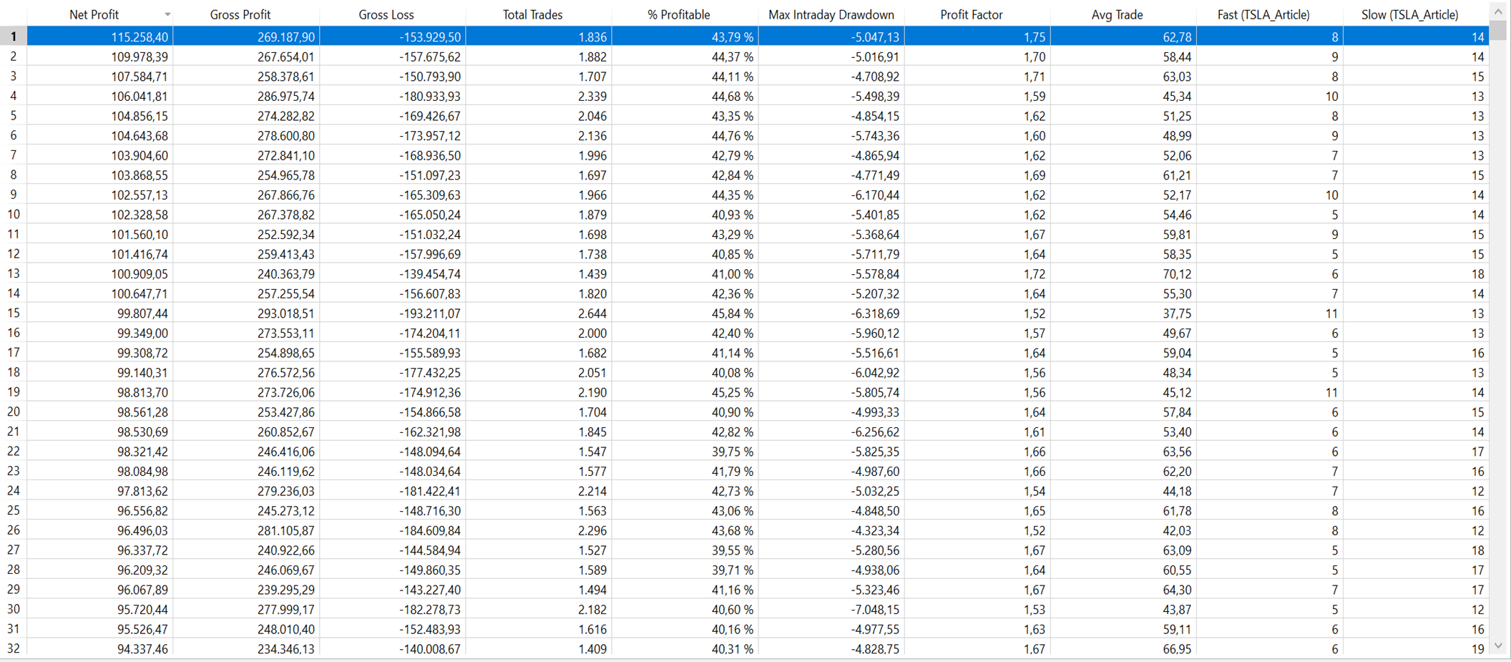The image size is (1511, 662).
Task: Click the Net Profit sort arrow indicator
Action: coord(167,15)
